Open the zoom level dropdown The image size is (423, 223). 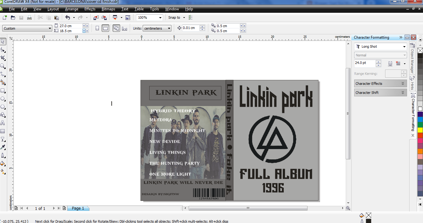tap(160, 18)
